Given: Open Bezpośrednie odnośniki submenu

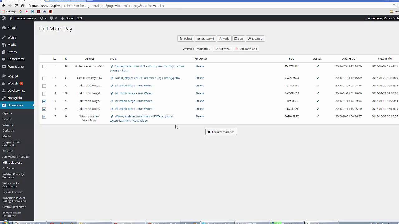Looking at the screenshot, I should [x=12, y=143].
